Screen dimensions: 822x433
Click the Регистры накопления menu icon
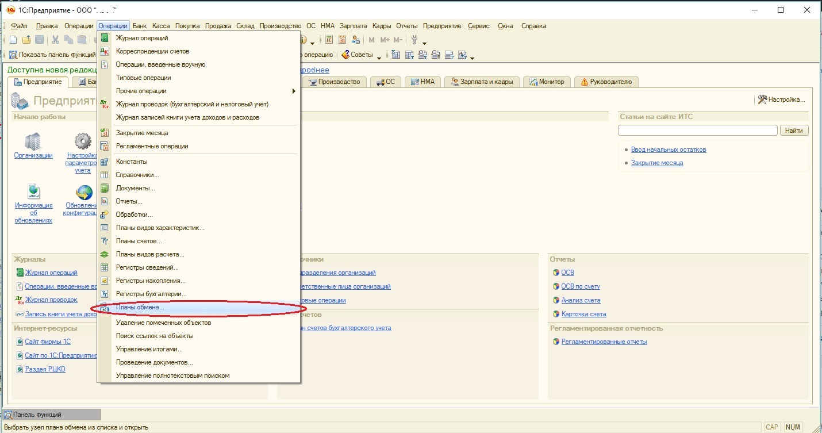(105, 281)
